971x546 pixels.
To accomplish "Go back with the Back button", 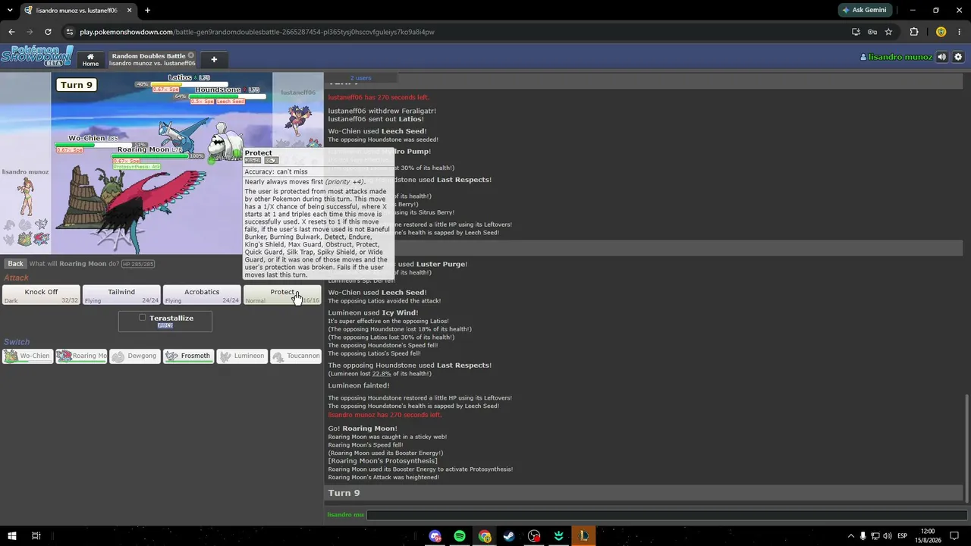I will click(x=15, y=264).
